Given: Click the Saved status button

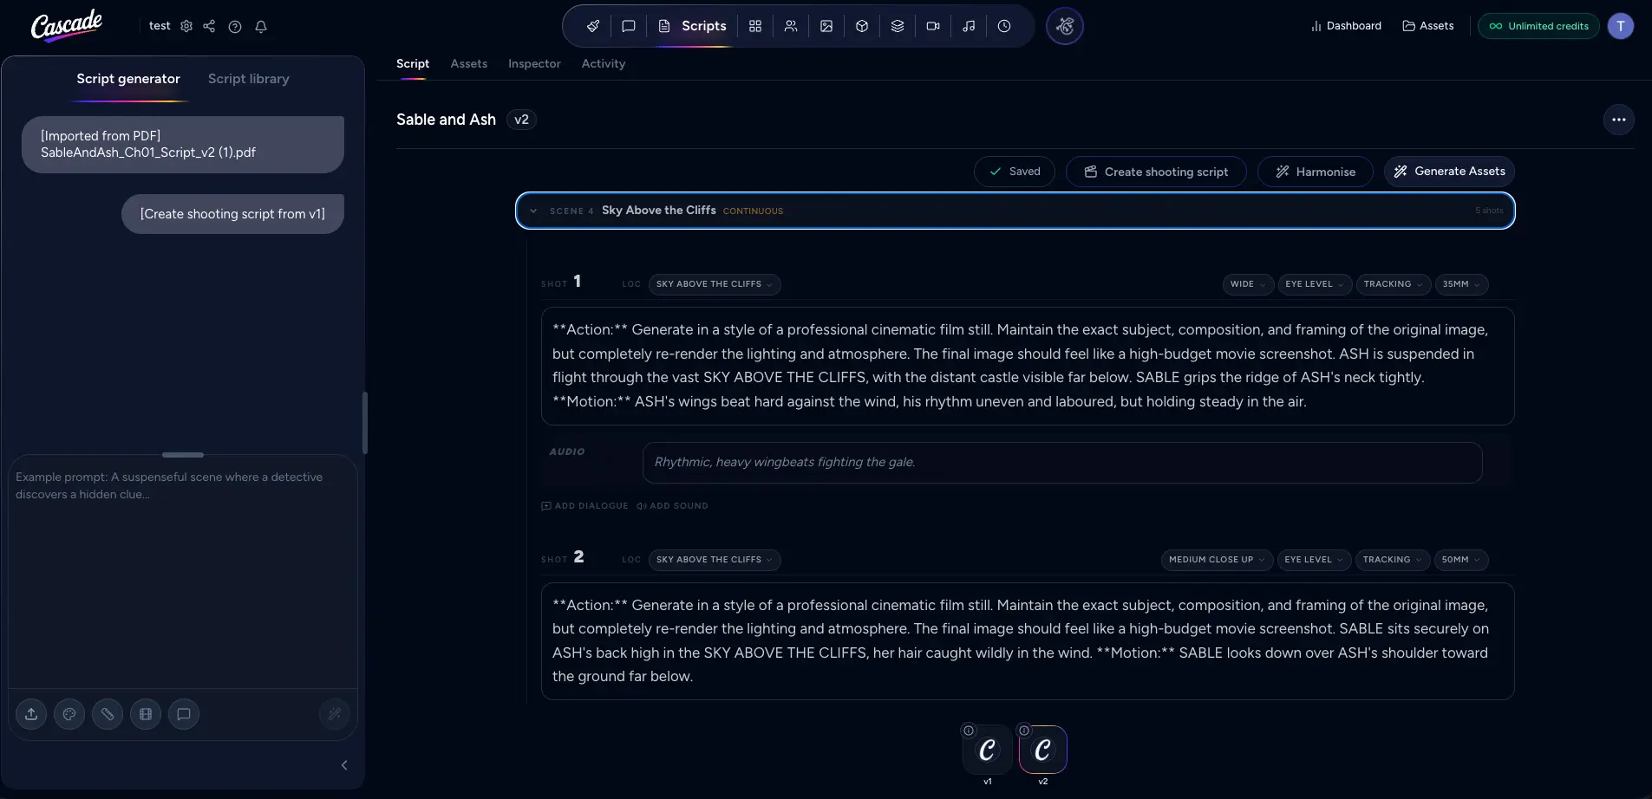Looking at the screenshot, I should (1015, 172).
